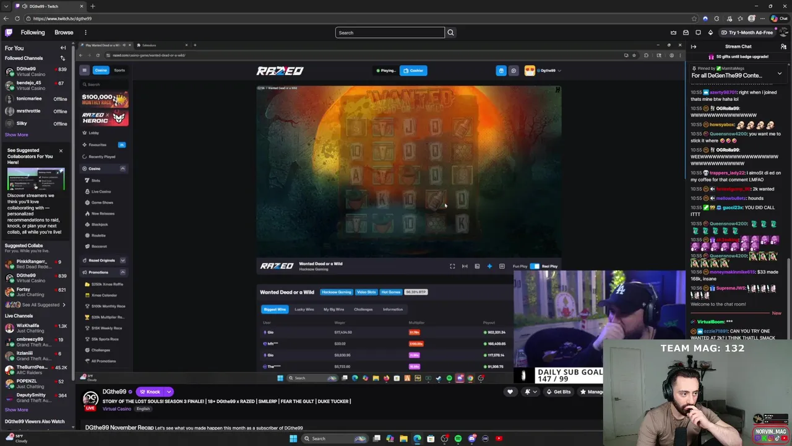This screenshot has width=792, height=446.
Task: Click the Cashier button on Razed
Action: click(413, 71)
